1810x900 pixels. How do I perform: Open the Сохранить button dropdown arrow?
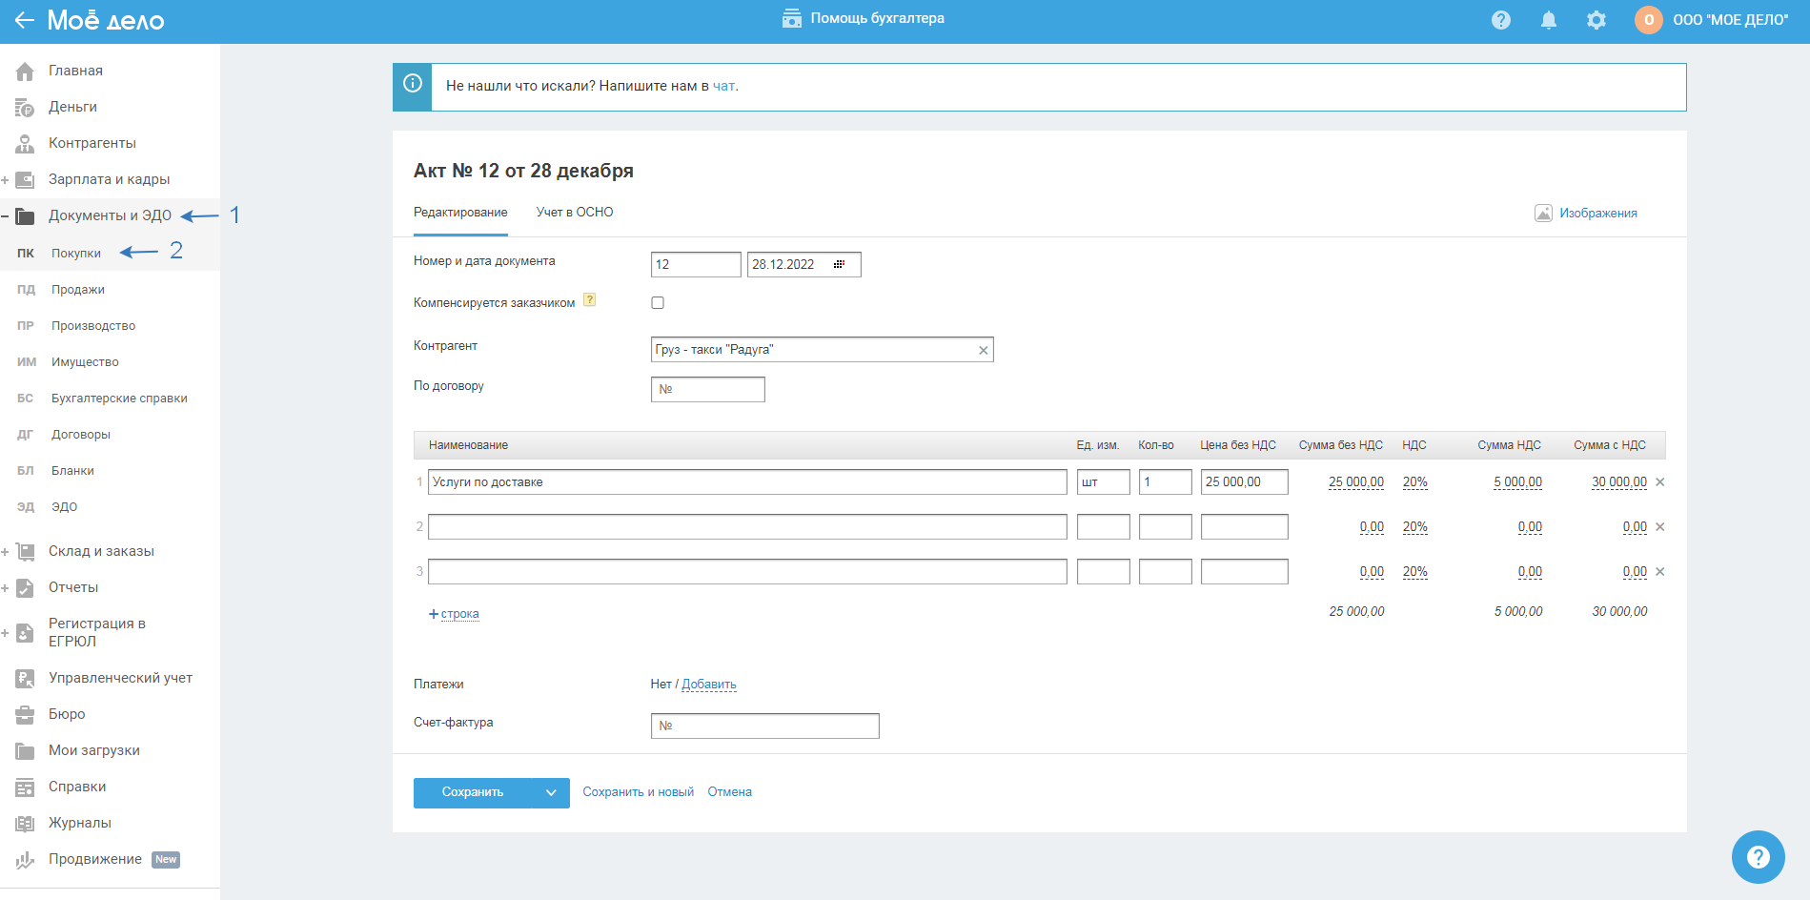pyautogui.click(x=551, y=792)
